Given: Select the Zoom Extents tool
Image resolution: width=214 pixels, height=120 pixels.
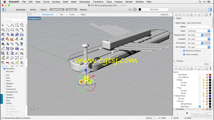Looking at the screenshot, I should coord(17,58).
